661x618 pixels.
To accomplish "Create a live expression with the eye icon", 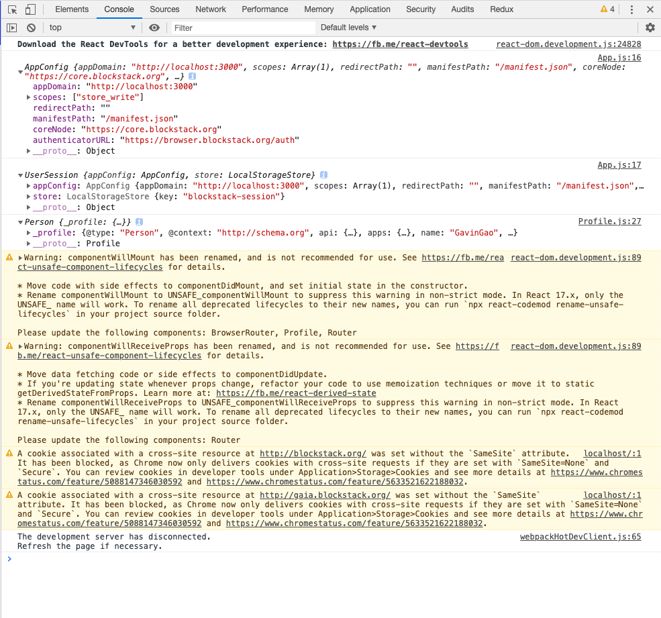I will pos(154,28).
